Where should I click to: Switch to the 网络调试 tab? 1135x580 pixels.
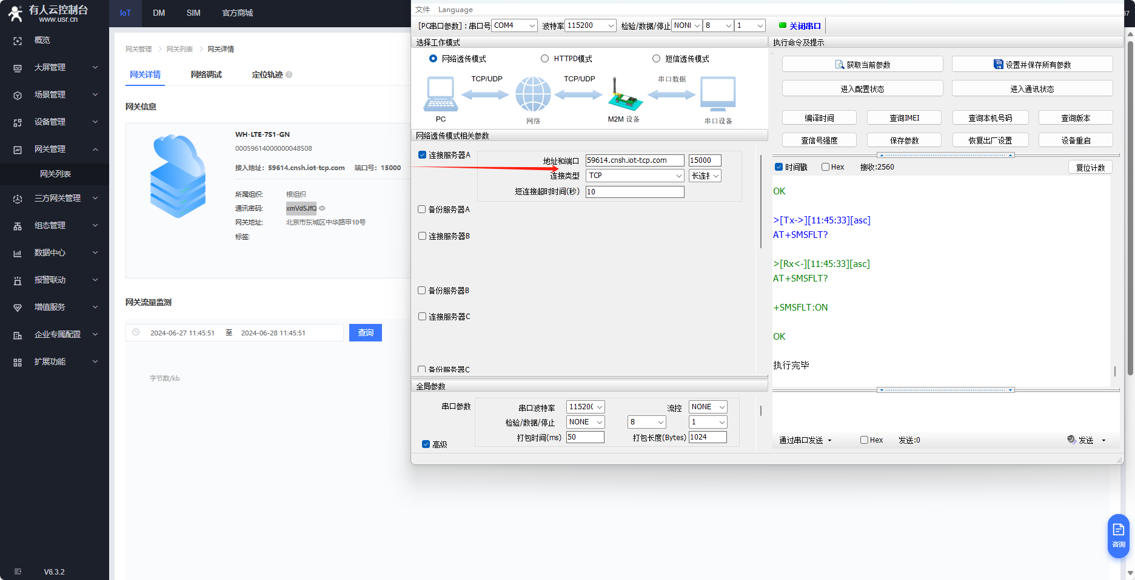pos(206,74)
